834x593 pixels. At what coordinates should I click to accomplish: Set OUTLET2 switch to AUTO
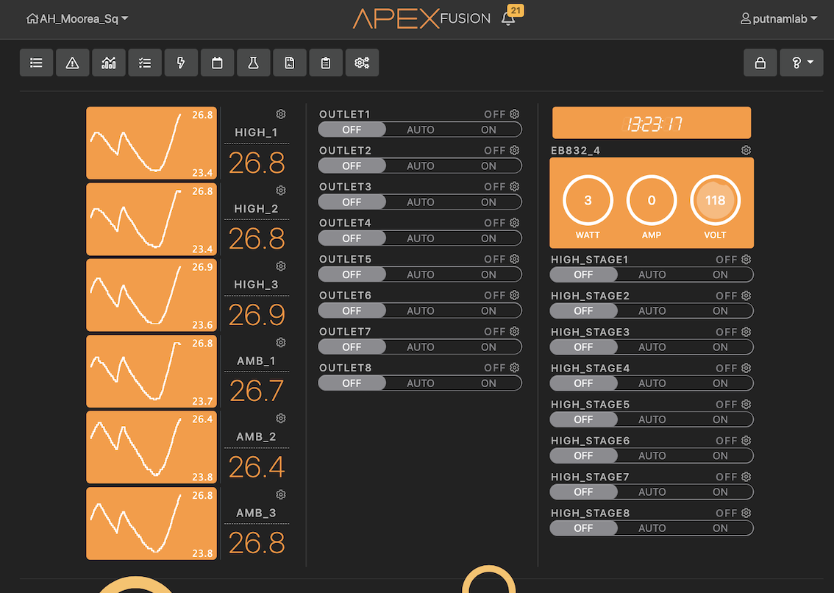coord(420,166)
